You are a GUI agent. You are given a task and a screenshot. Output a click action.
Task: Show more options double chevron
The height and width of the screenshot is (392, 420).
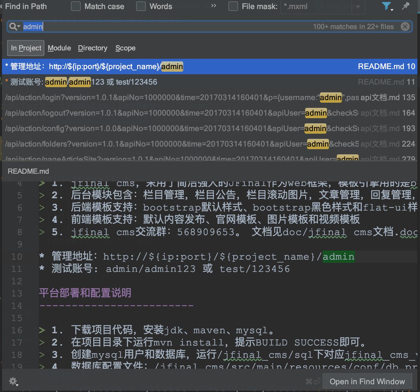214,6
